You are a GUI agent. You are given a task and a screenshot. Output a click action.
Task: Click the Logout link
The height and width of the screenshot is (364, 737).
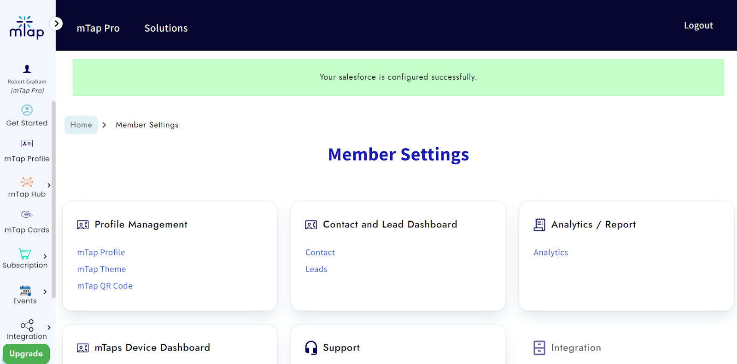698,25
